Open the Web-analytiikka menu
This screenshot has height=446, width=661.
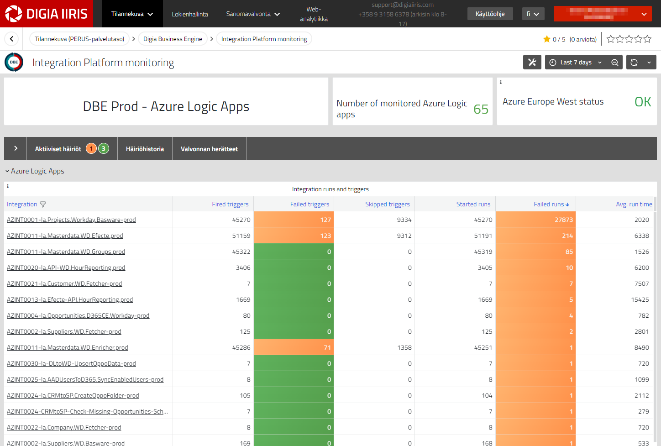(x=314, y=14)
